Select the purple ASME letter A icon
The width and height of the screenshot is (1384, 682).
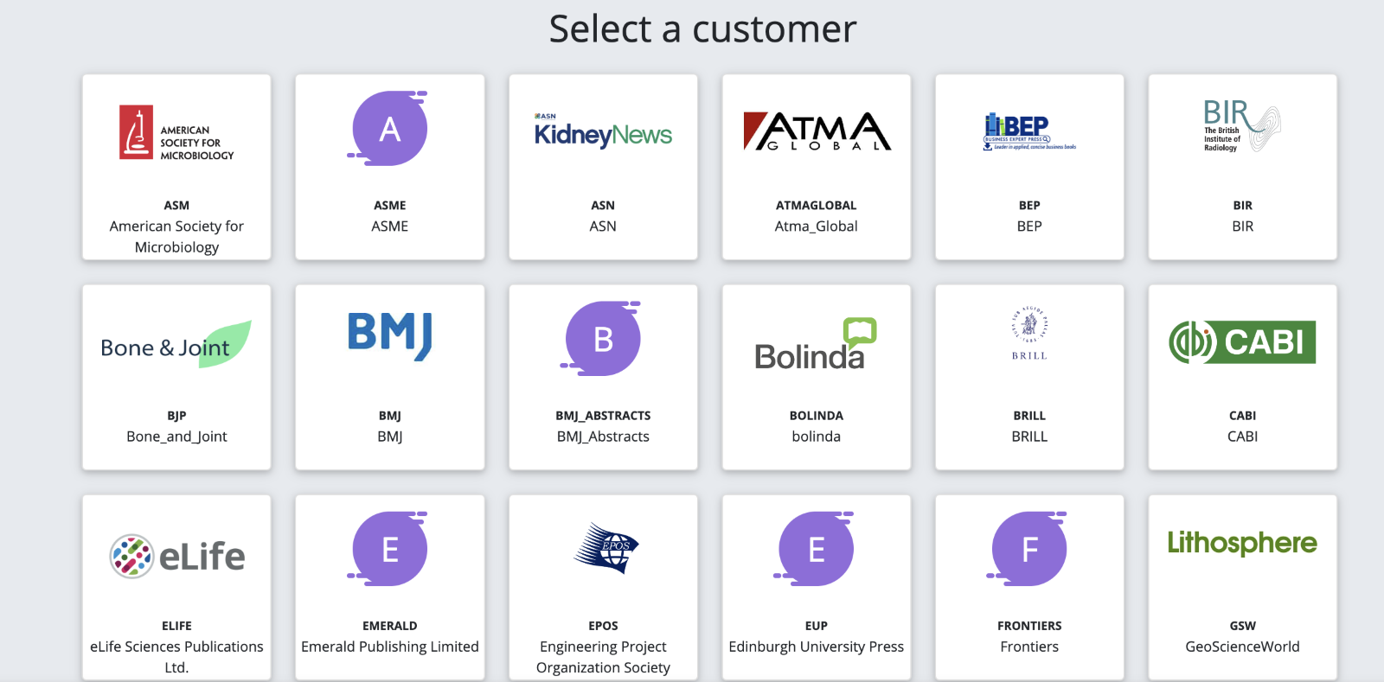pos(389,129)
